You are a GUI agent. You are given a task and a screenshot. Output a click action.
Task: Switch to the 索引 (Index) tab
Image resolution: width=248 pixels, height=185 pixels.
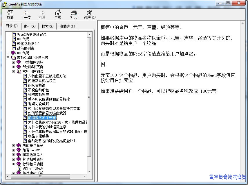(29, 26)
